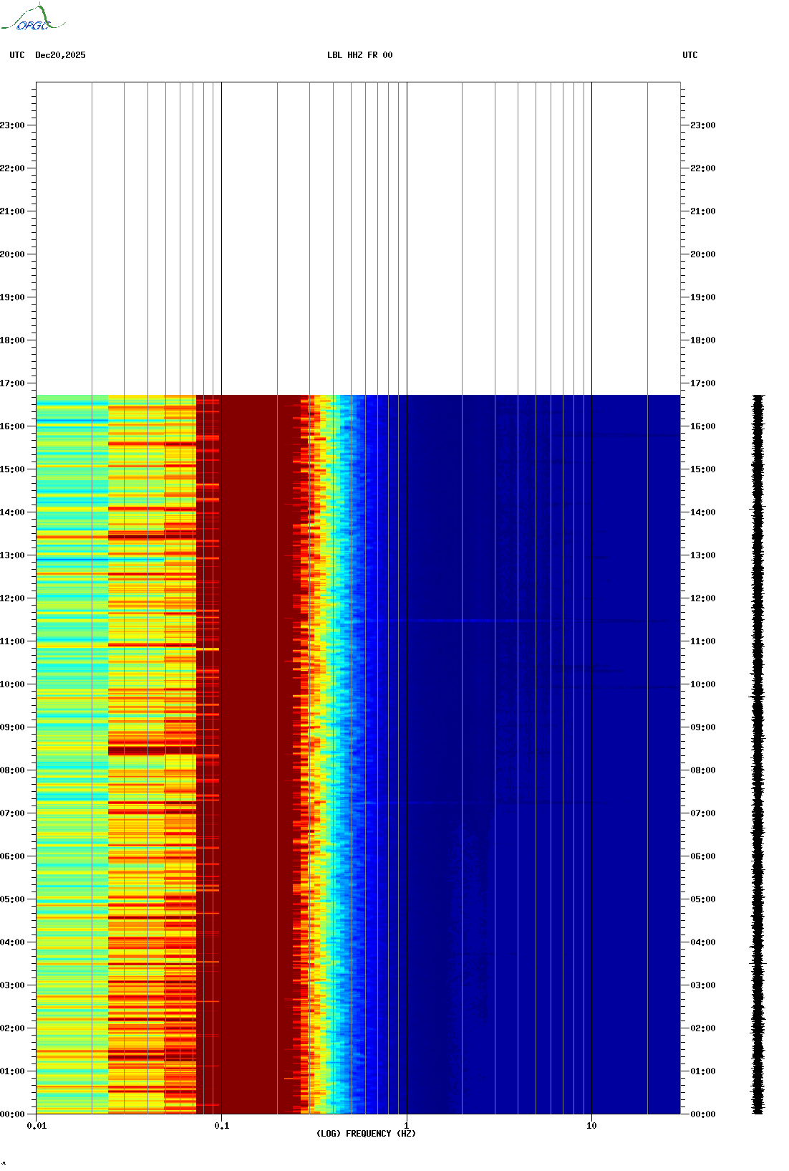
Task: Click the OGS logo in the corner
Action: click(x=33, y=19)
